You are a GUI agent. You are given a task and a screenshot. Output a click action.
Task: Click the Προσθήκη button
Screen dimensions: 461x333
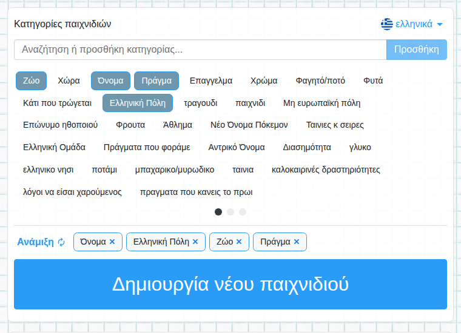pos(417,50)
